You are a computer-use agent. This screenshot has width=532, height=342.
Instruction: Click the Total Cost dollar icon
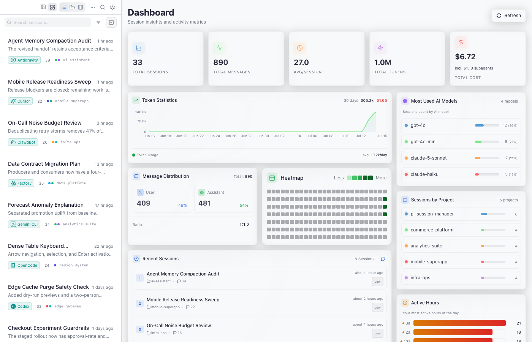[x=461, y=42]
